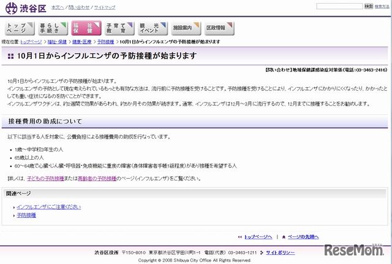The width and height of the screenshot is (392, 264).
Task: Open the サイトマップ header link
Action: 105,7
